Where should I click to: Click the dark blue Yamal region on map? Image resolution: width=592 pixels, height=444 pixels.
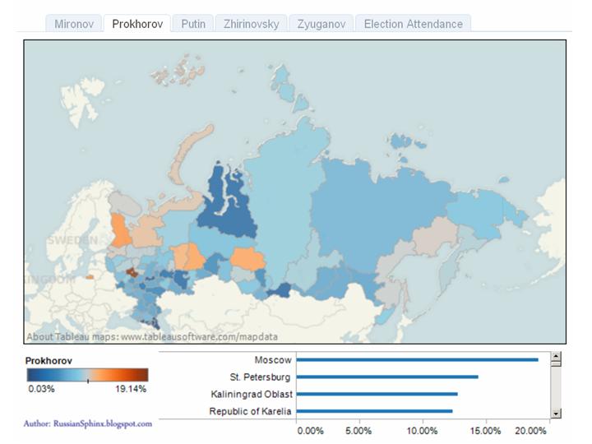[227, 219]
